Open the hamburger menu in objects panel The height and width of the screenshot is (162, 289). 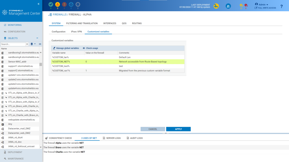40,44
